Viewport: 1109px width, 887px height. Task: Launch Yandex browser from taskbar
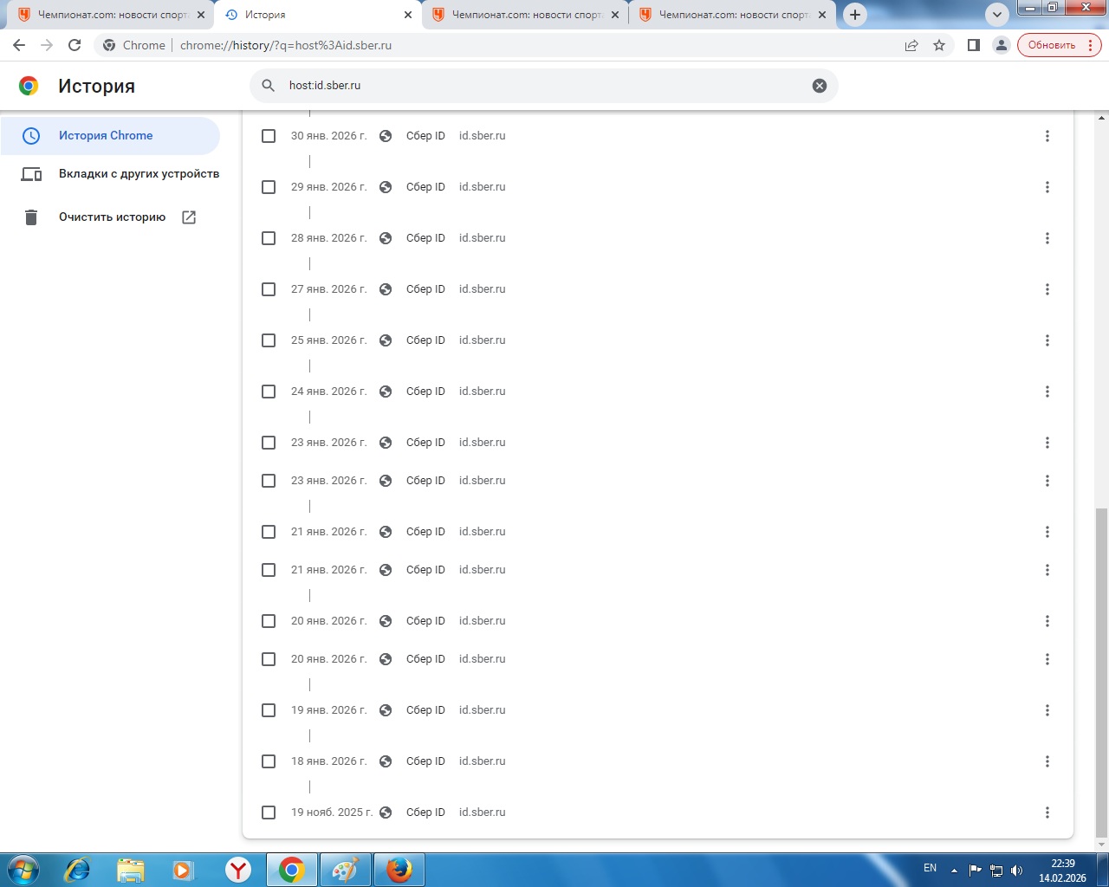click(x=238, y=870)
